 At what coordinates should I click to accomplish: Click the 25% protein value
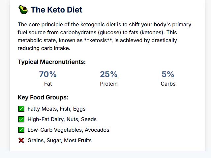click(x=108, y=74)
